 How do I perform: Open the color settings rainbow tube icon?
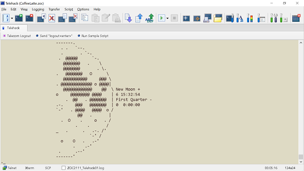coord(250,18)
